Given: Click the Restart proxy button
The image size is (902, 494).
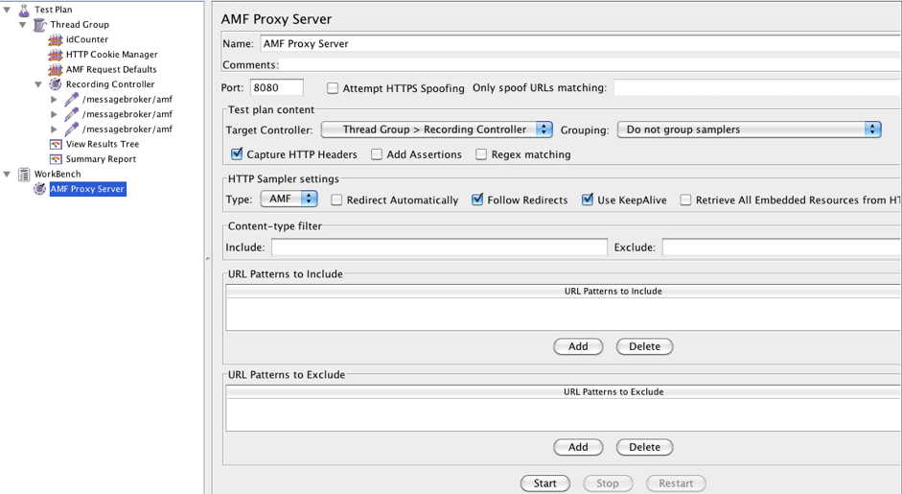Looking at the screenshot, I should pyautogui.click(x=676, y=483).
